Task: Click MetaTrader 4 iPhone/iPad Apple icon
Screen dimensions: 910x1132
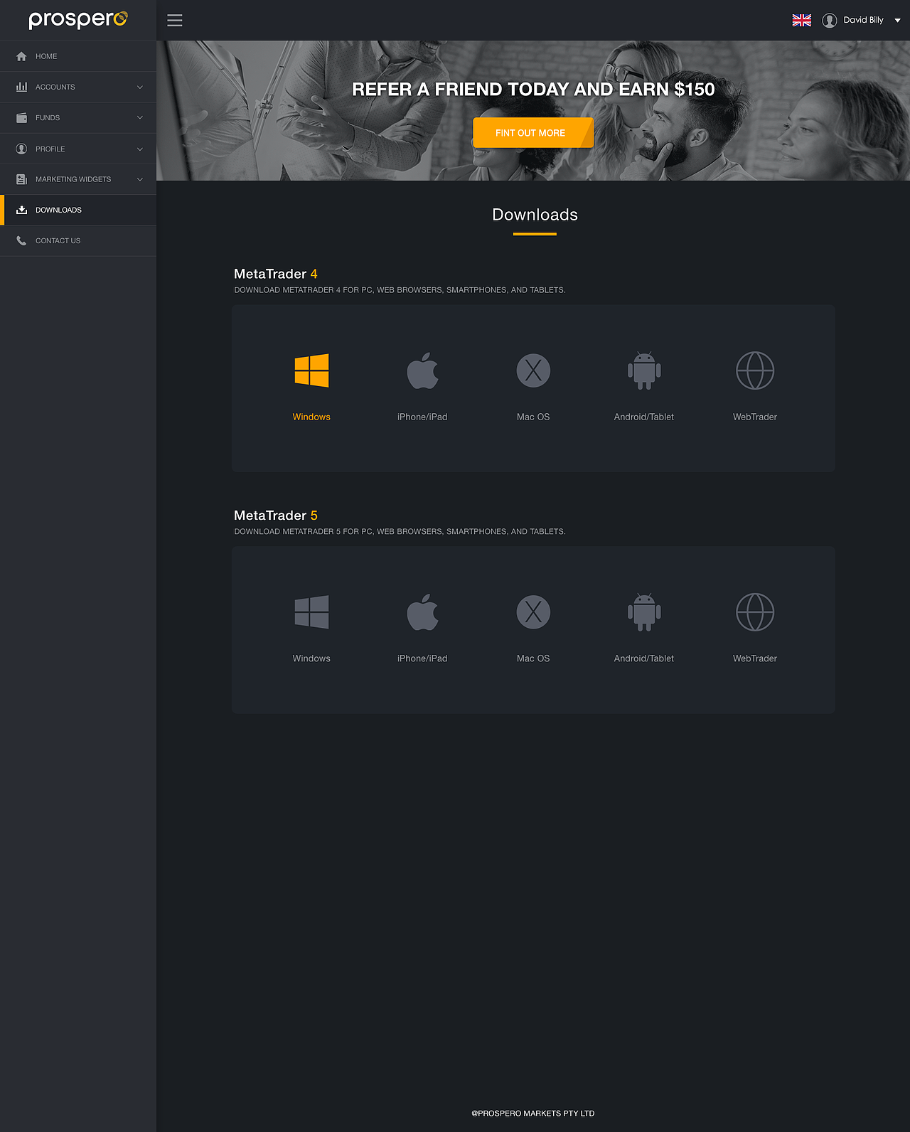Action: 422,370
